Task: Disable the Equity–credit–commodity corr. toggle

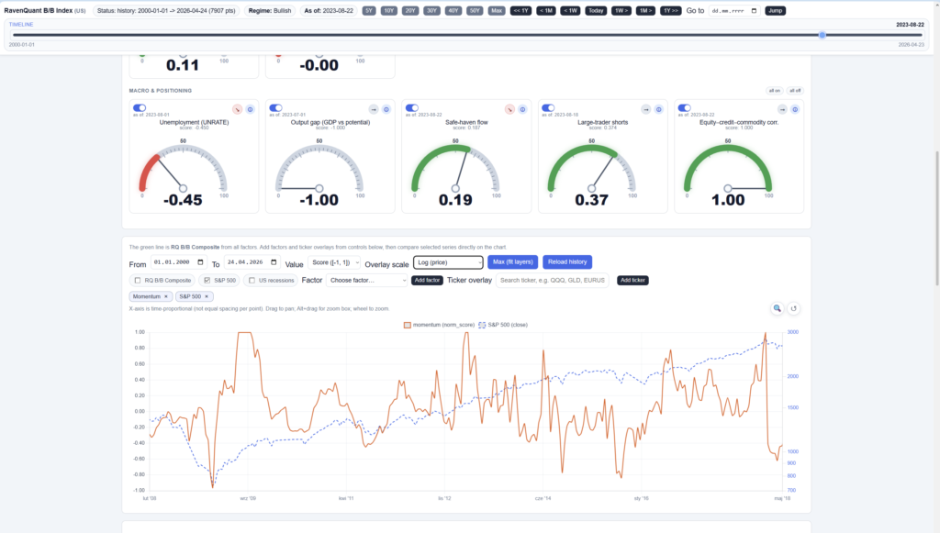Action: coord(684,107)
